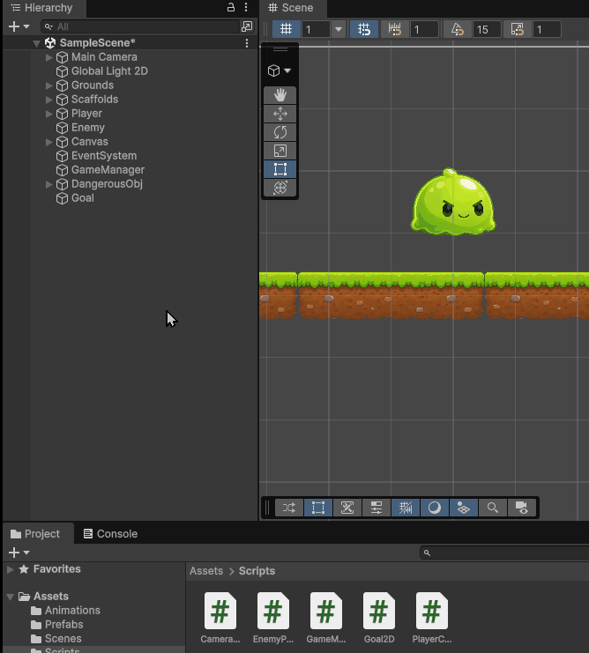Toggle the Hierarchy panel lock
The image size is (589, 653).
coord(231,7)
